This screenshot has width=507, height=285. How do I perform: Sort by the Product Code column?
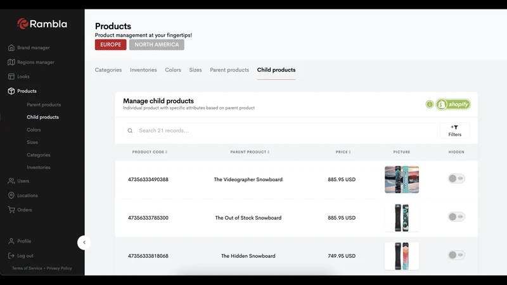[x=150, y=152]
